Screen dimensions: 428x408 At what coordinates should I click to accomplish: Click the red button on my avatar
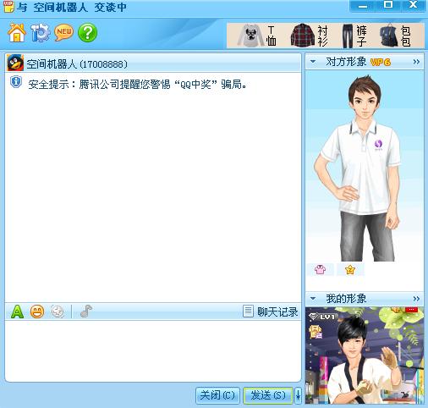(x=411, y=310)
